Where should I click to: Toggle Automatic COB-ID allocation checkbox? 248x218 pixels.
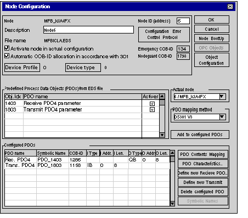coord(7,56)
